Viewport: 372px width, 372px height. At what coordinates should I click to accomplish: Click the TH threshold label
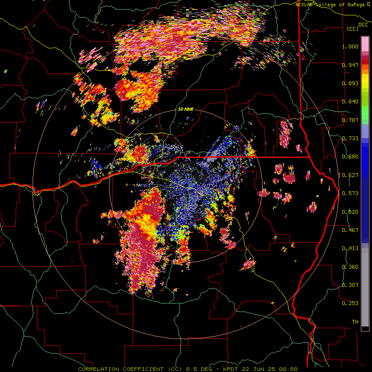pos(355,322)
